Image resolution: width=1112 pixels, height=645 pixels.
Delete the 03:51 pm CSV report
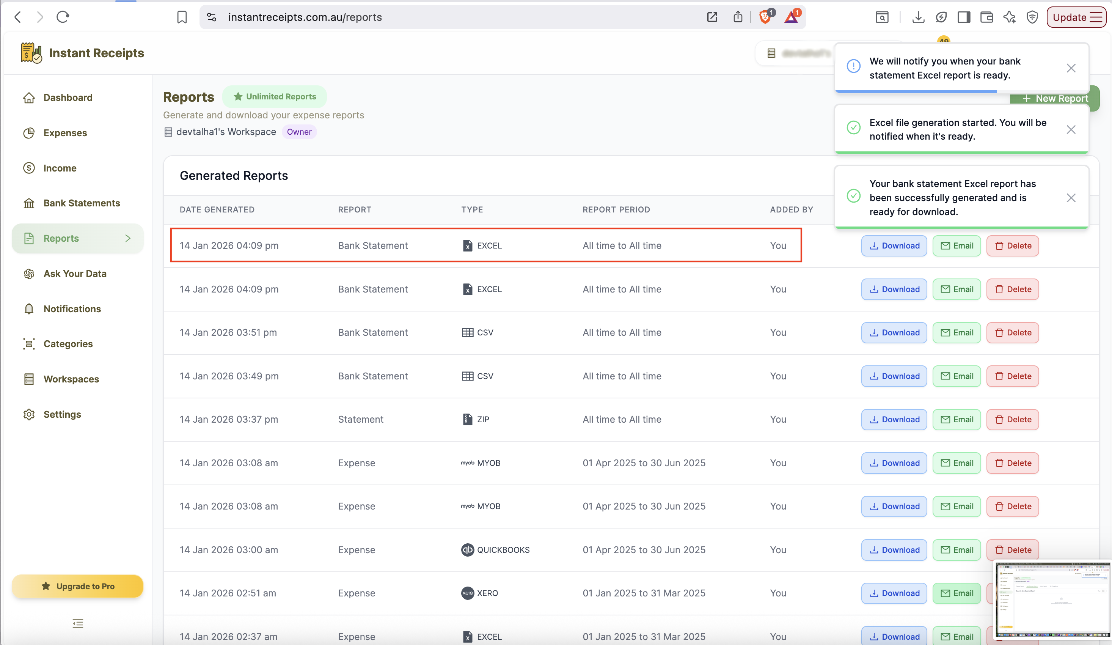(1013, 332)
